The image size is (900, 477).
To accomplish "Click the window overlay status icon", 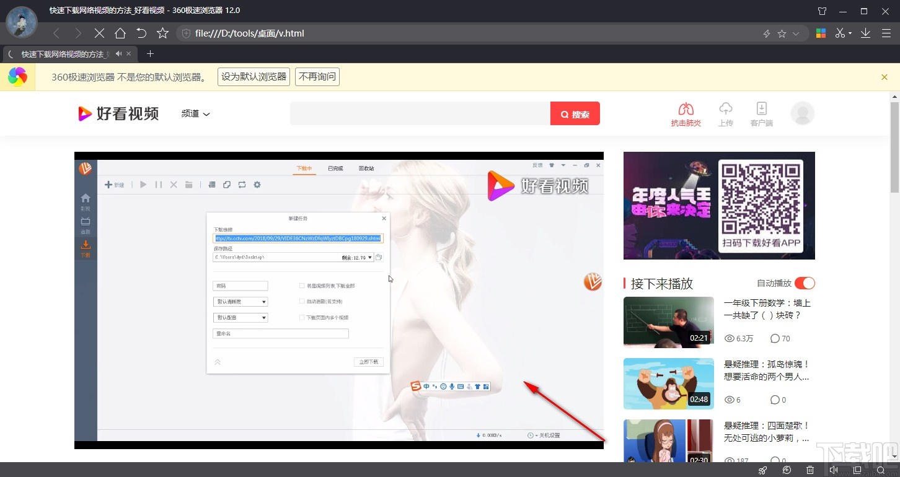I will [857, 470].
